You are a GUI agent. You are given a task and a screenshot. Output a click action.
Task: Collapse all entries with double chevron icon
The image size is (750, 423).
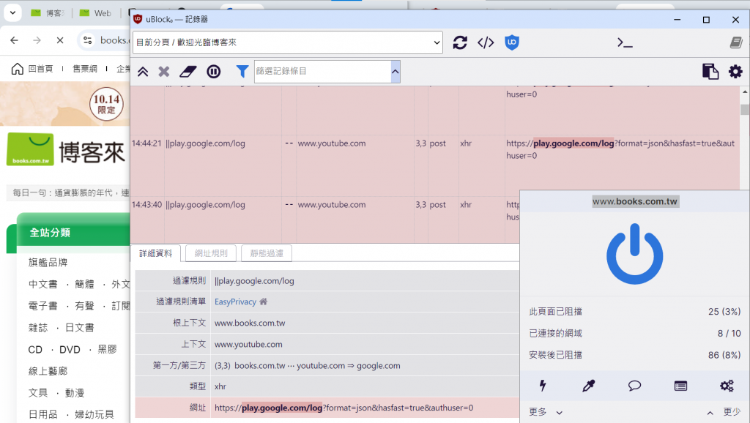[143, 72]
